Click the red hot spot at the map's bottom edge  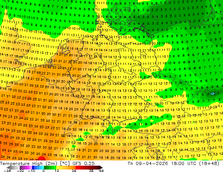[41, 158]
